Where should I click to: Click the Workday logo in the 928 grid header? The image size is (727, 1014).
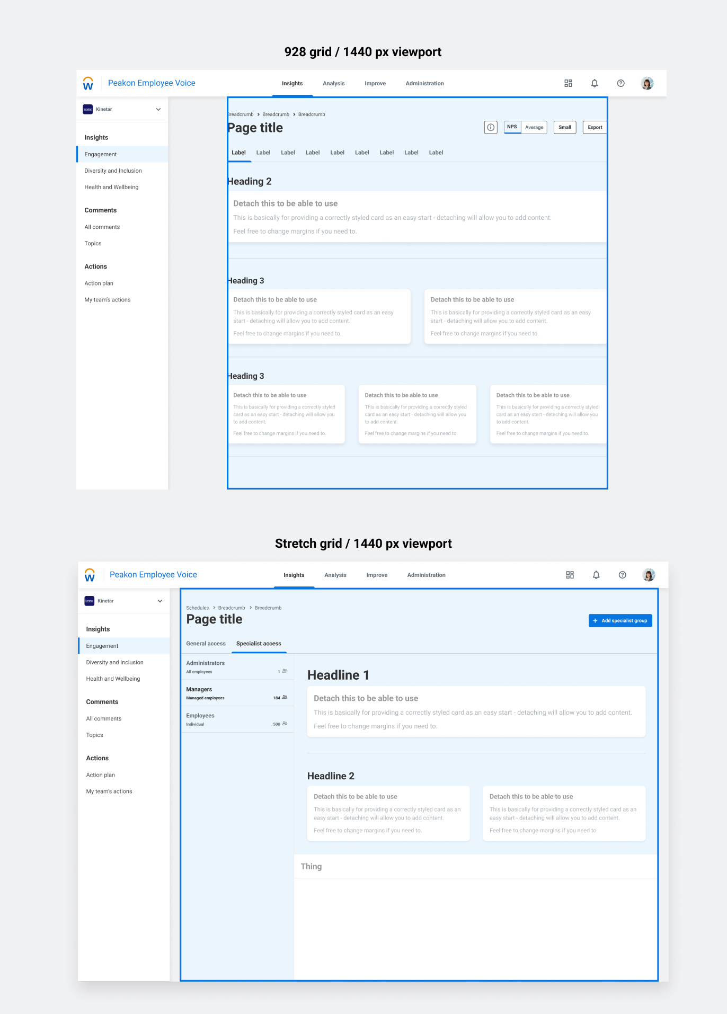[88, 83]
